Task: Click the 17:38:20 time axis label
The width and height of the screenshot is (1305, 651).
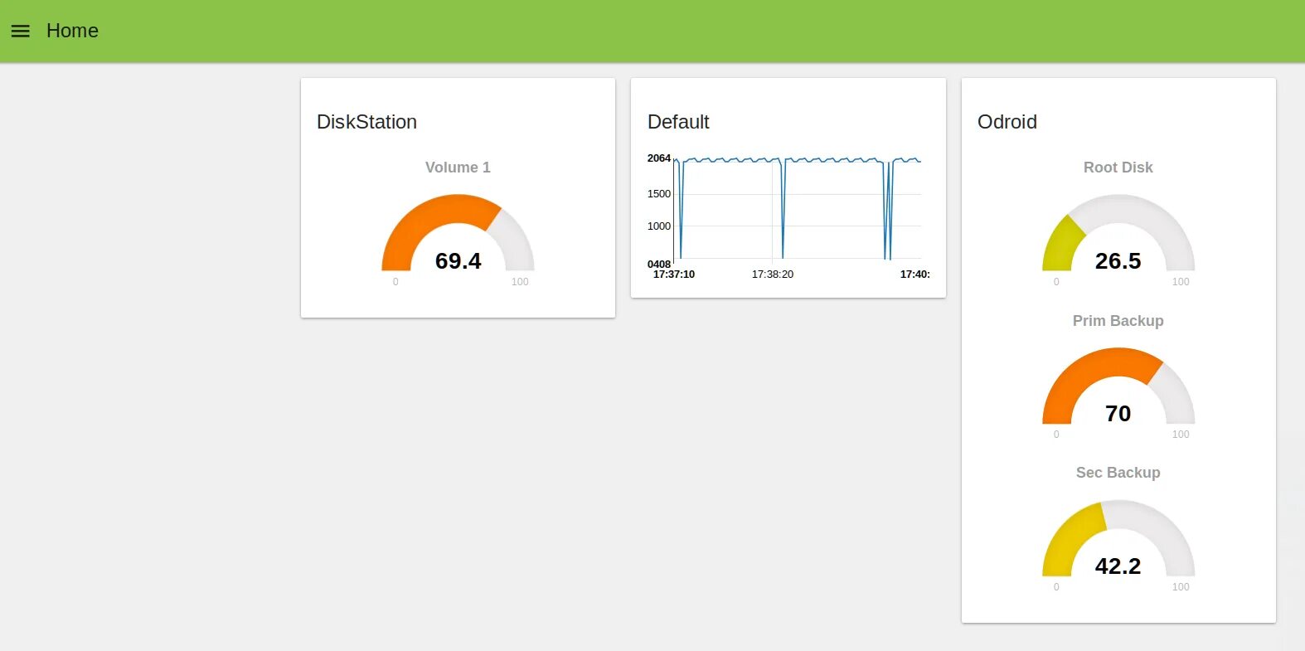Action: coord(773,274)
